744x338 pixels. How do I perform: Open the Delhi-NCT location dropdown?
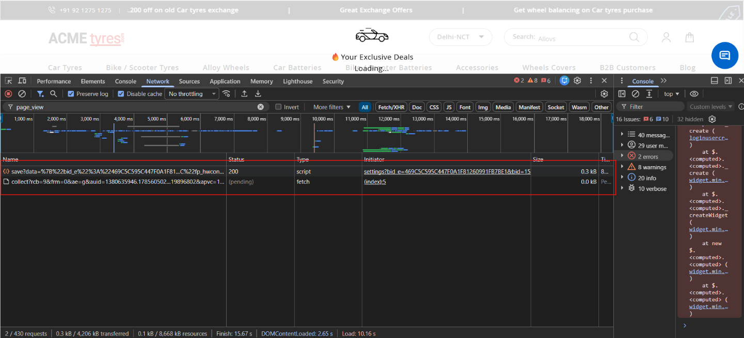click(461, 37)
